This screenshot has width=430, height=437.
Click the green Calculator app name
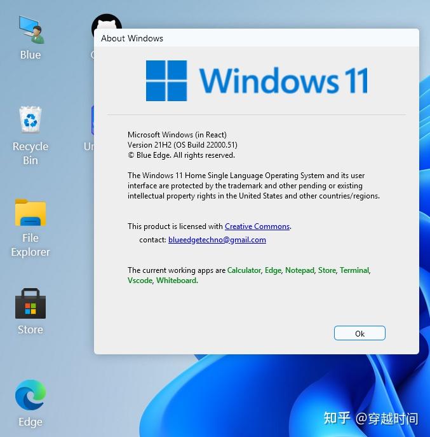[x=244, y=270]
